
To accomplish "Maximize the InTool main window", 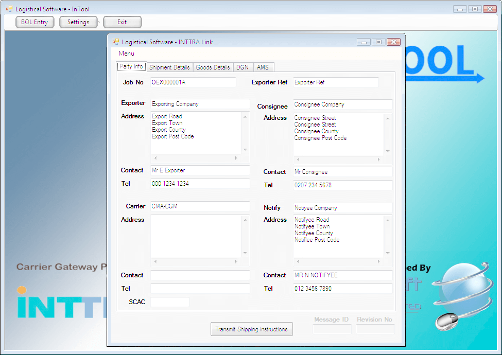I will pos(475,9).
